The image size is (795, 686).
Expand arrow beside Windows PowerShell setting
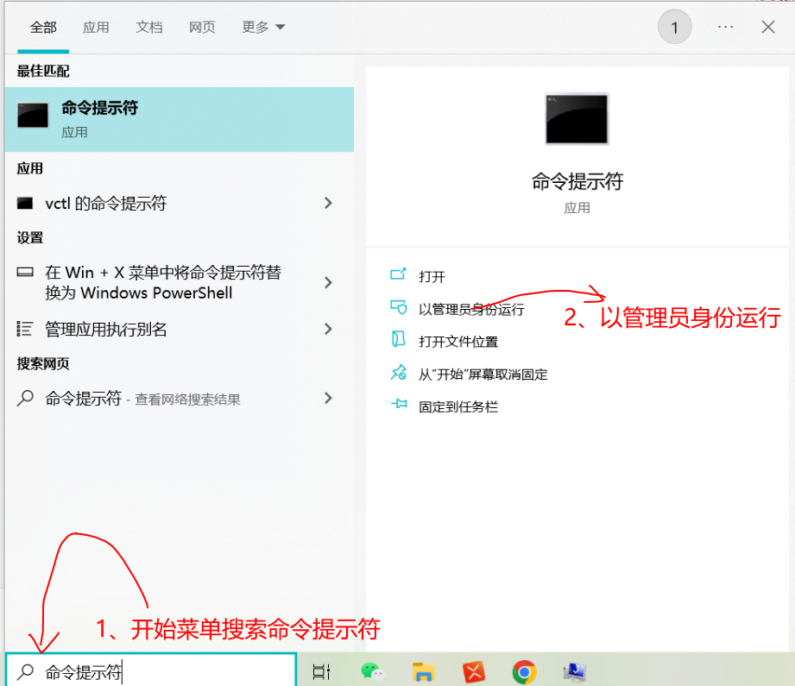[328, 282]
